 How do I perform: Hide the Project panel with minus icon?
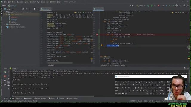[38, 9]
